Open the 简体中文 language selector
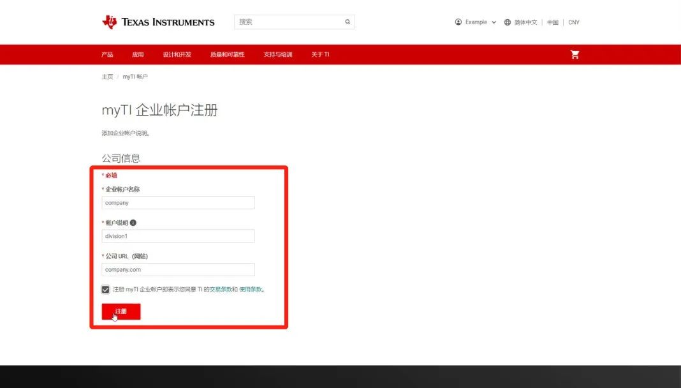This screenshot has width=681, height=388. [x=525, y=22]
